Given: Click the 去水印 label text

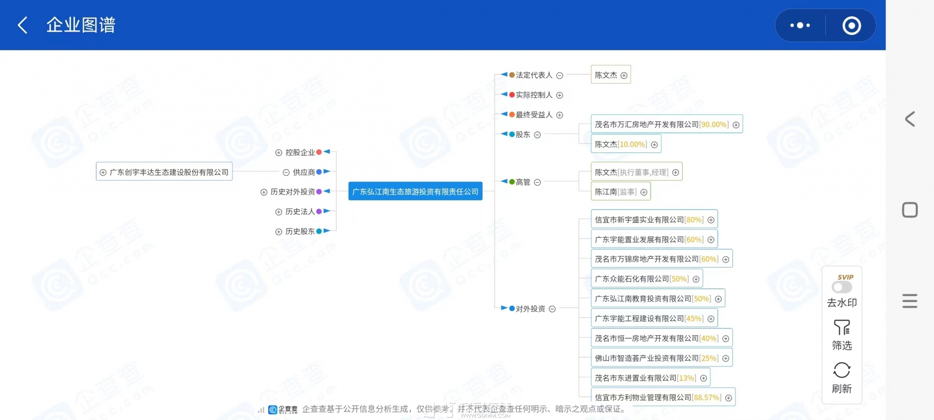Looking at the screenshot, I should 842,303.
